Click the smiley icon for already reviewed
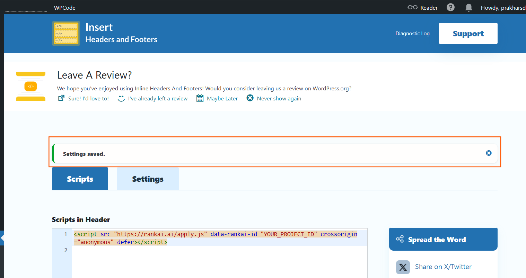Viewport: 526px width, 278px height. [121, 98]
